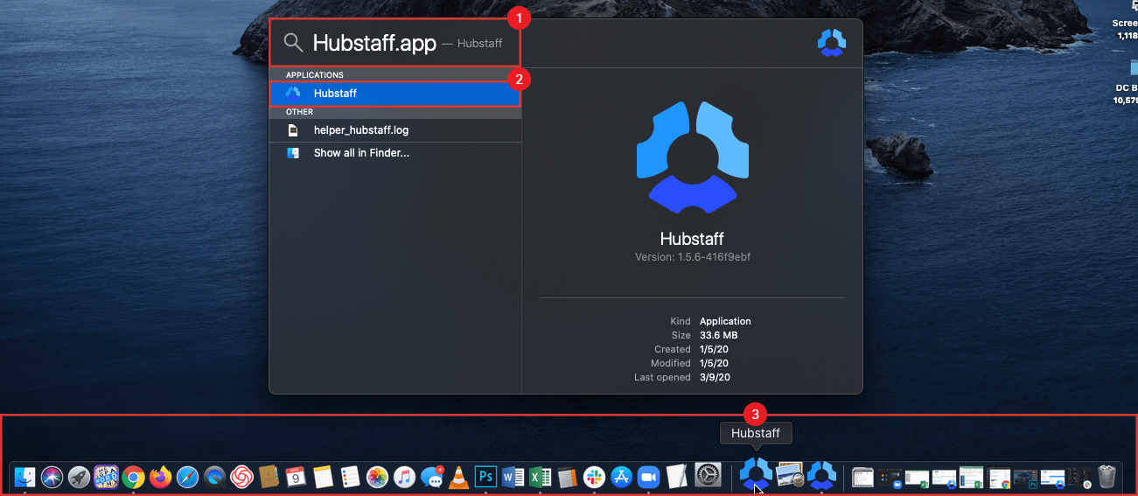Click the Modified date 1/5/20 value
The width and height of the screenshot is (1138, 496).
pyautogui.click(x=714, y=363)
